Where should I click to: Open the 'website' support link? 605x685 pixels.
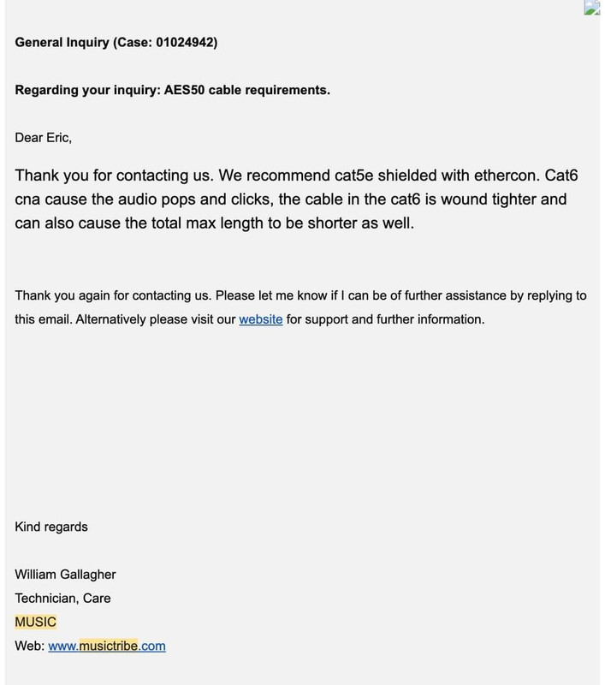(x=261, y=319)
